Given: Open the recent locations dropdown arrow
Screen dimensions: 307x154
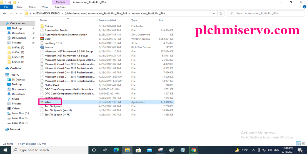Looking at the screenshot, I should pyautogui.click(x=16, y=13).
